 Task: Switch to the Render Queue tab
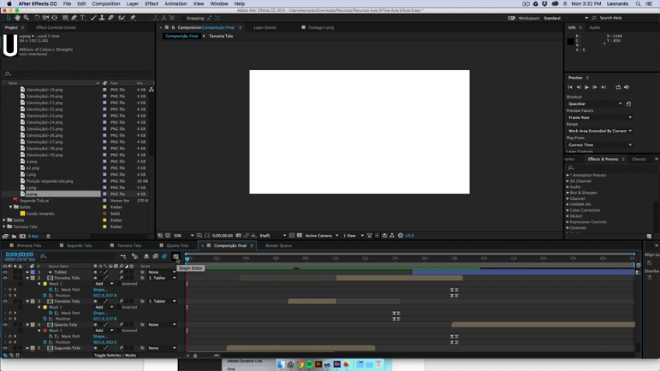pyautogui.click(x=278, y=246)
